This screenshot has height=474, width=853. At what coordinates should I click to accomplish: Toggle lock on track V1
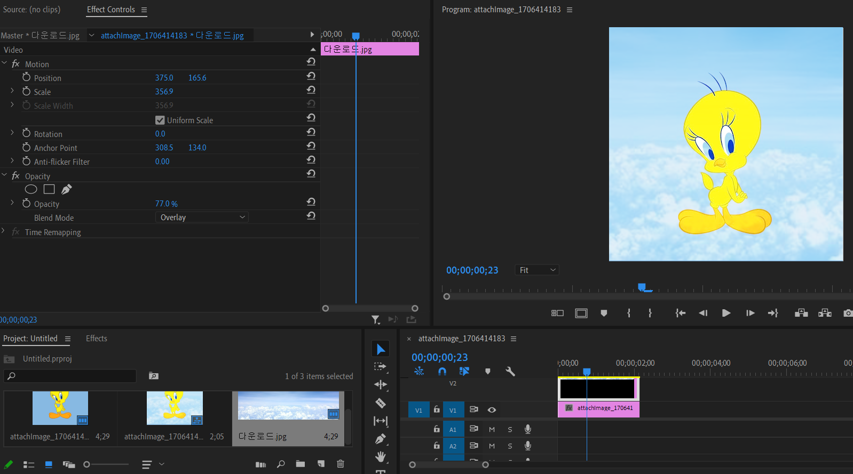[437, 409]
